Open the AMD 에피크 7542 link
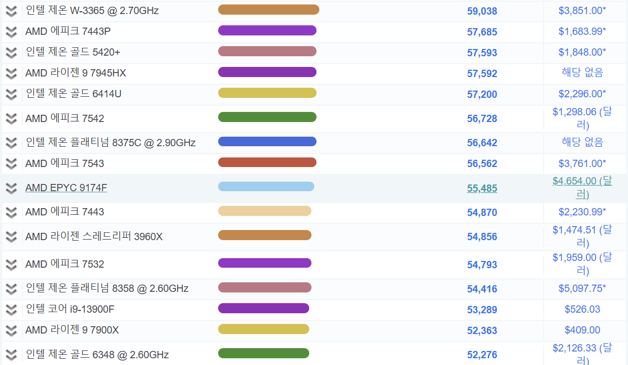This screenshot has height=365, width=628. point(65,118)
